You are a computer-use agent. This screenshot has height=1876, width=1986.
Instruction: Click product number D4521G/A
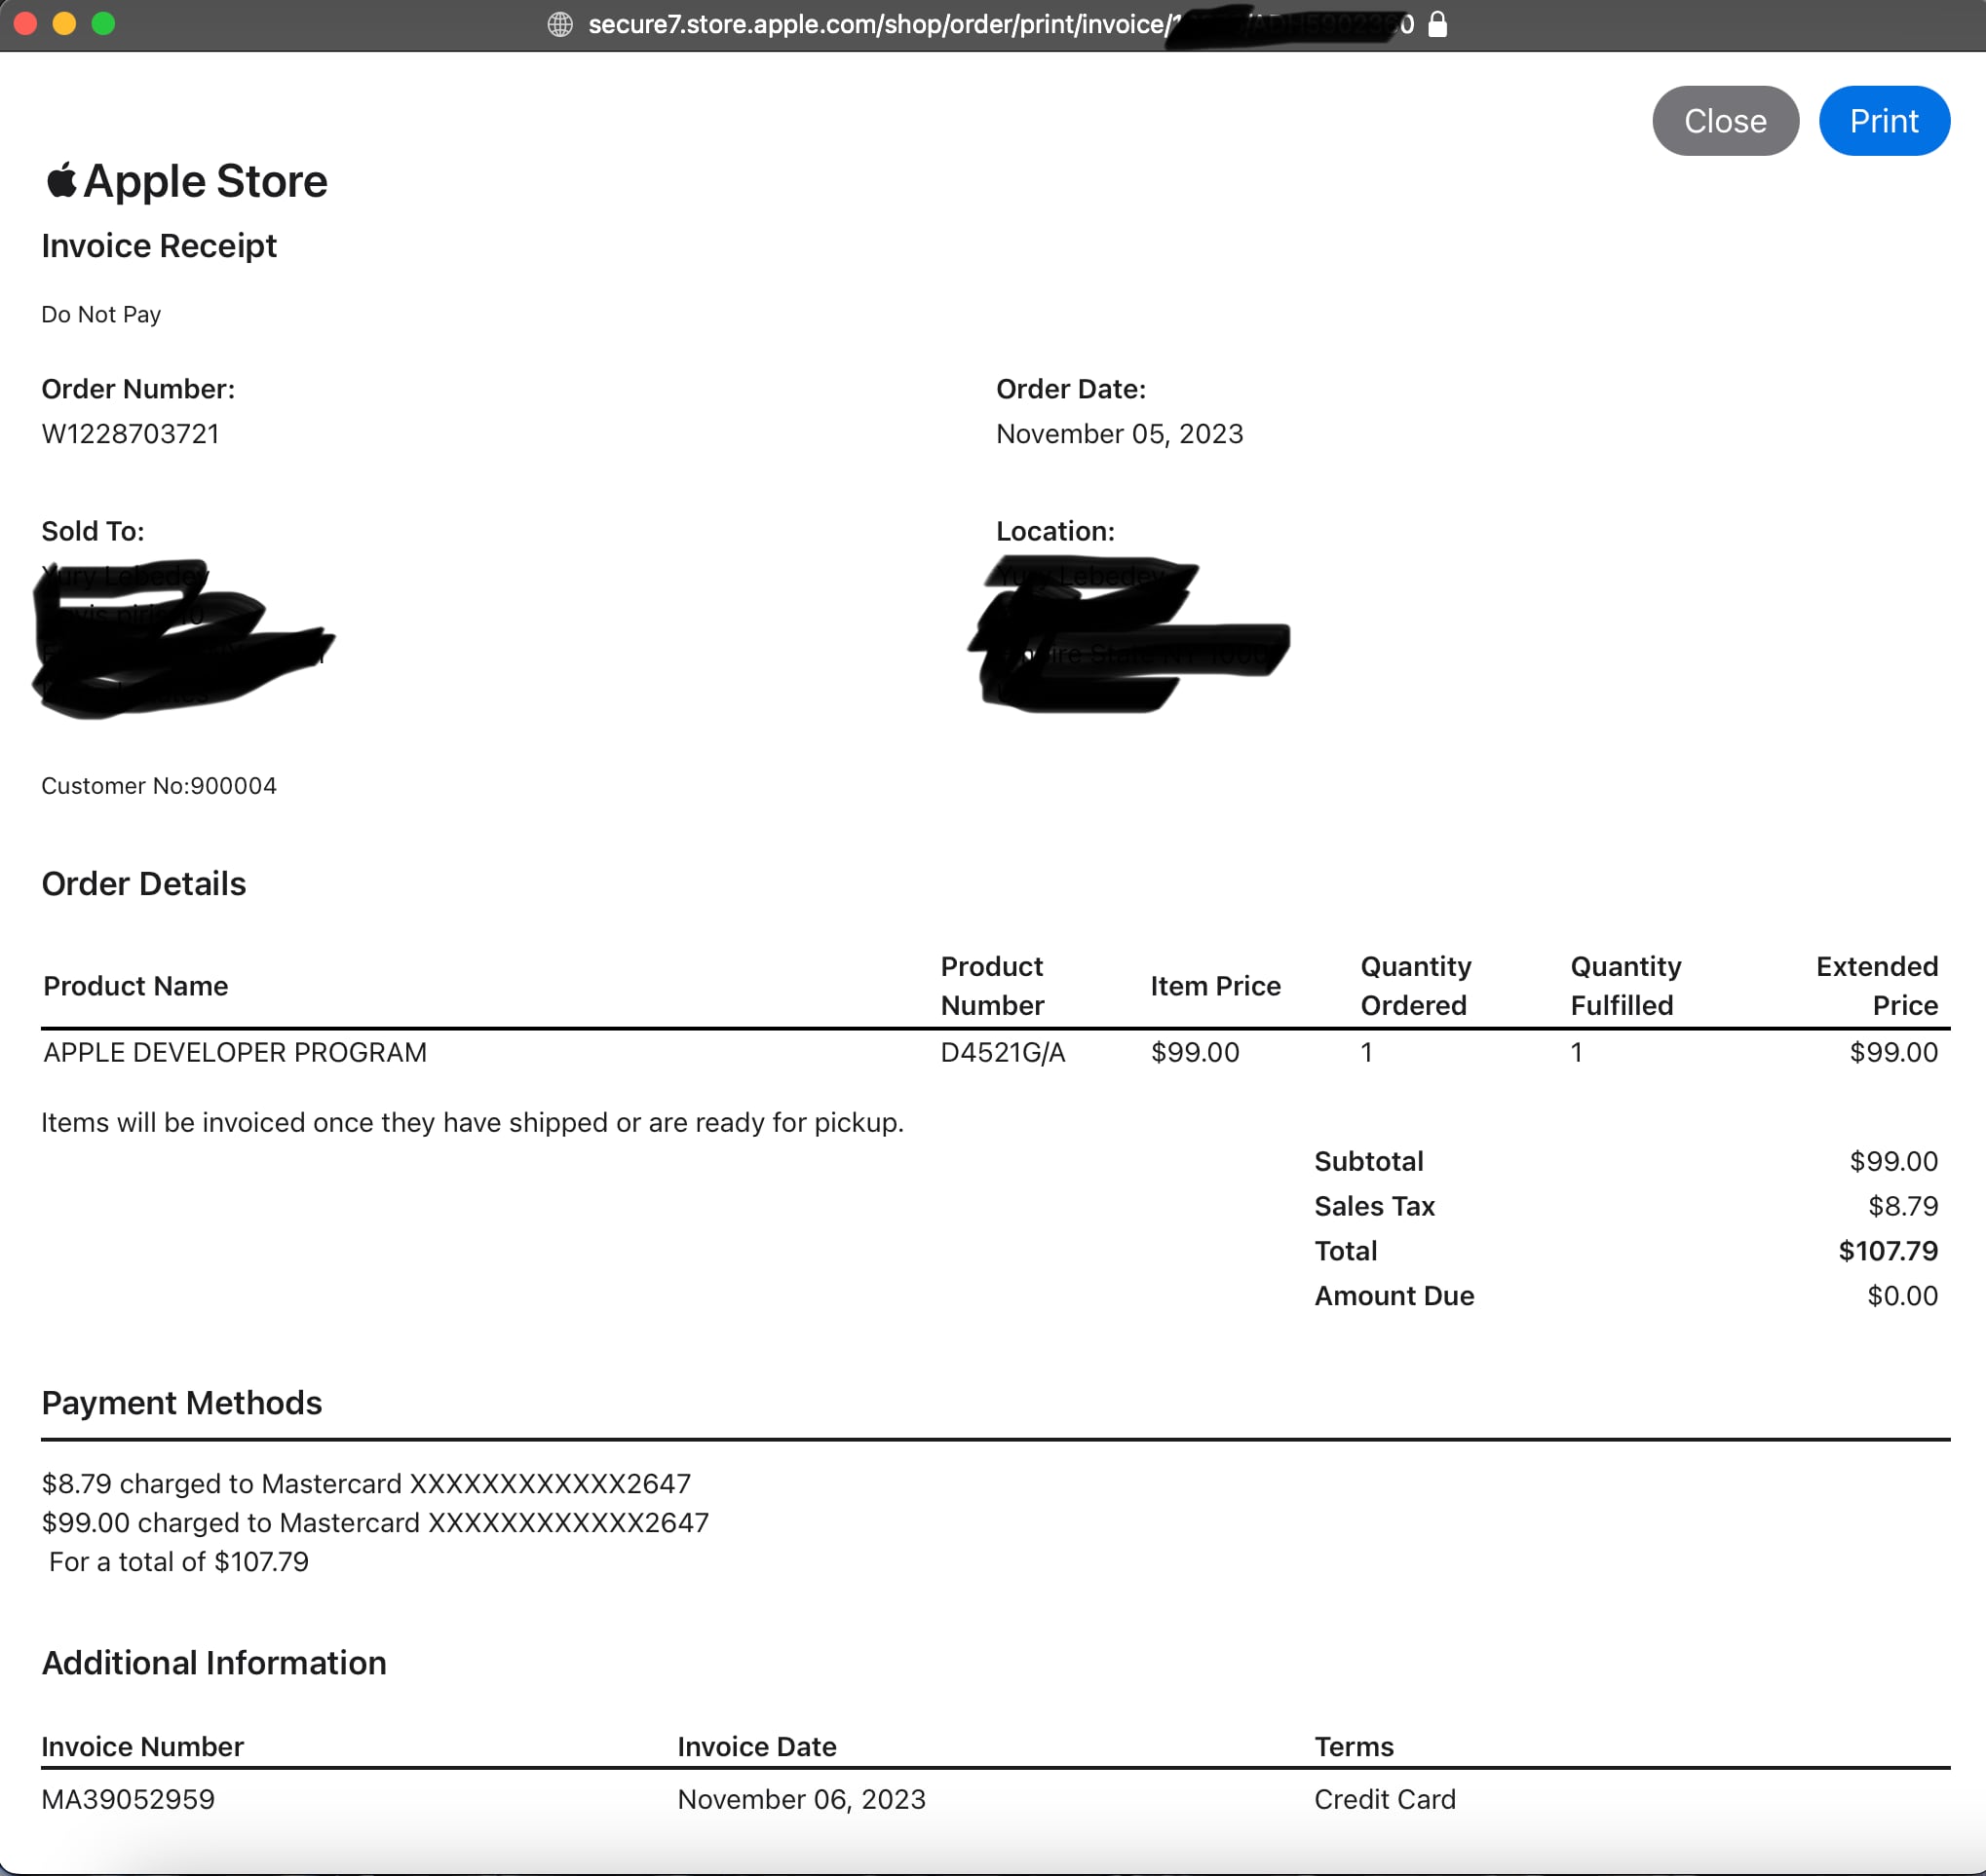(x=1003, y=1052)
